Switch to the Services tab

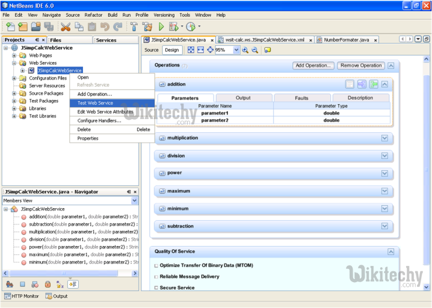[116, 40]
